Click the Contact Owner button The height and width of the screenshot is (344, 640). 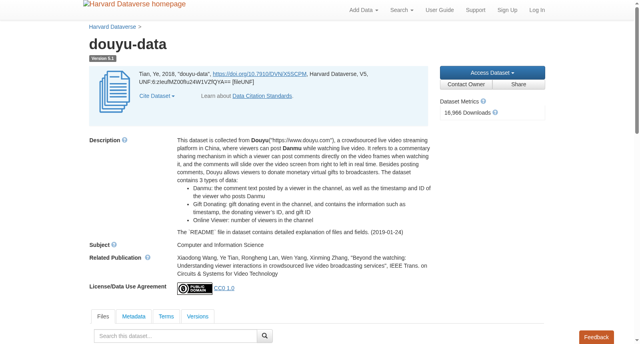[x=466, y=84]
